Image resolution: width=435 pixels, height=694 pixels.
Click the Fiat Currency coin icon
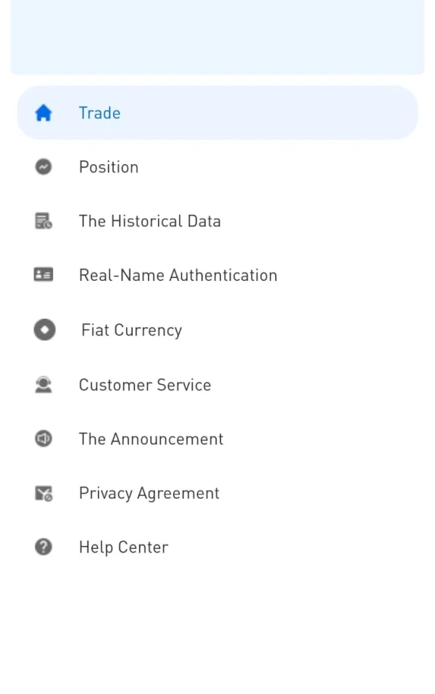(x=44, y=330)
